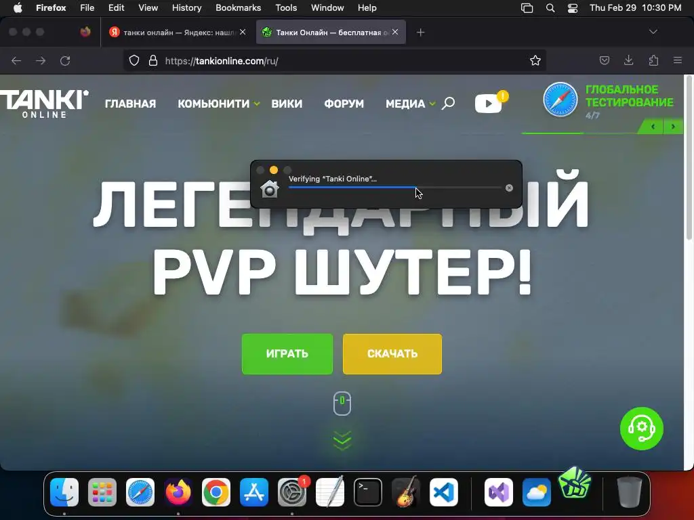This screenshot has width=694, height=520.
Task: Launch Terminal from the dock
Action: click(368, 492)
